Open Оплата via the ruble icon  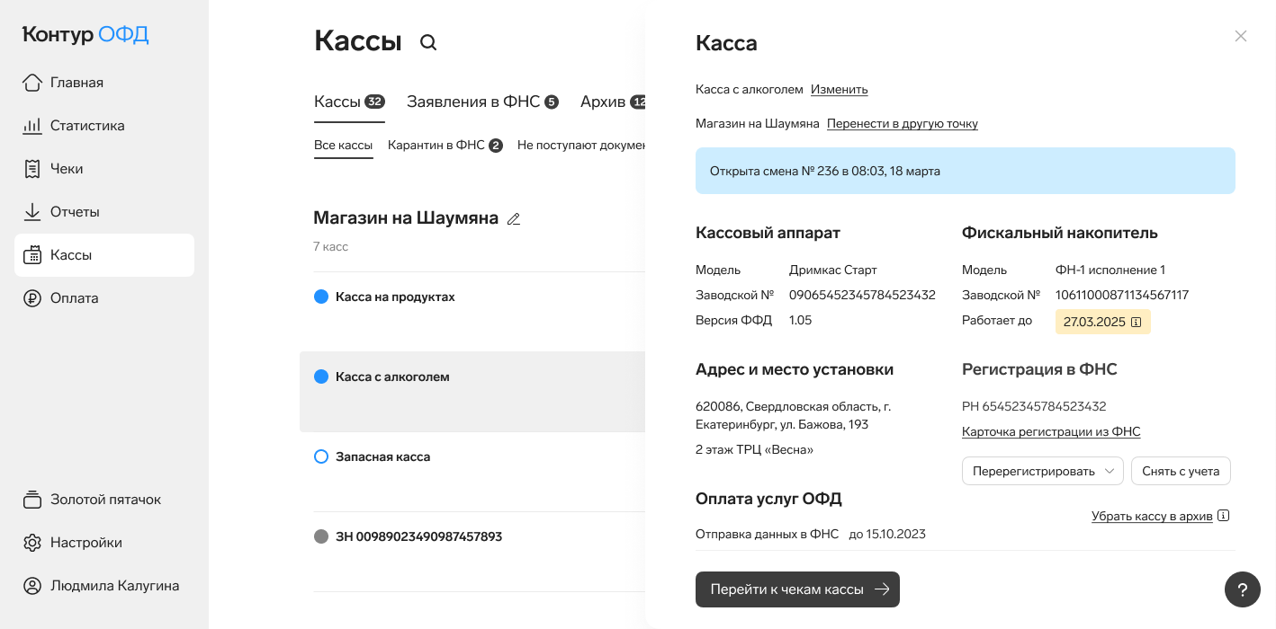32,298
